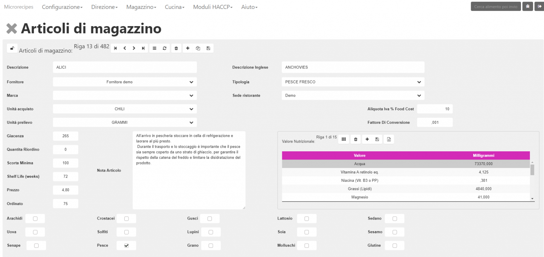
Task: Delete the current warehouse article
Action: [x=176, y=48]
